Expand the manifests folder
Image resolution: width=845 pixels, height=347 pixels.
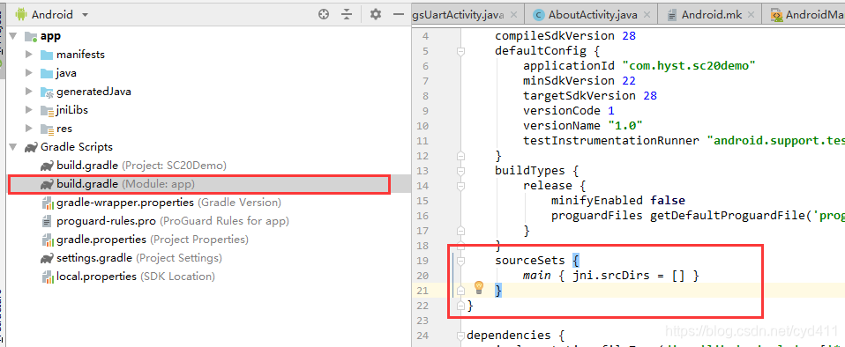(x=29, y=55)
